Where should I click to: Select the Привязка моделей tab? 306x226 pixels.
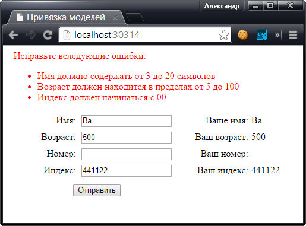click(67, 17)
